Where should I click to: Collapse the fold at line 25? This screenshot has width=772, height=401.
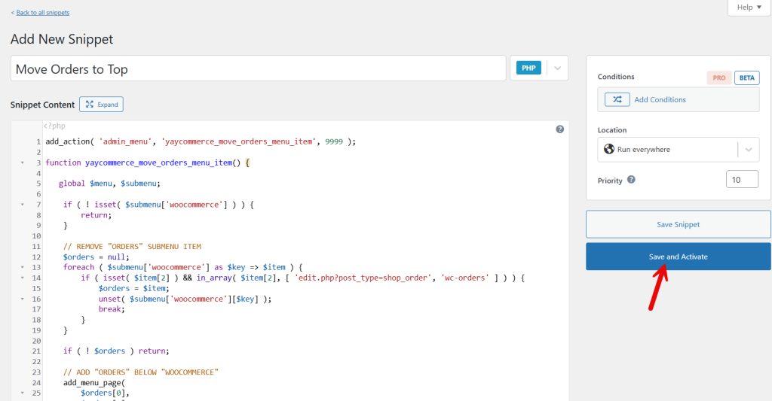[22, 393]
